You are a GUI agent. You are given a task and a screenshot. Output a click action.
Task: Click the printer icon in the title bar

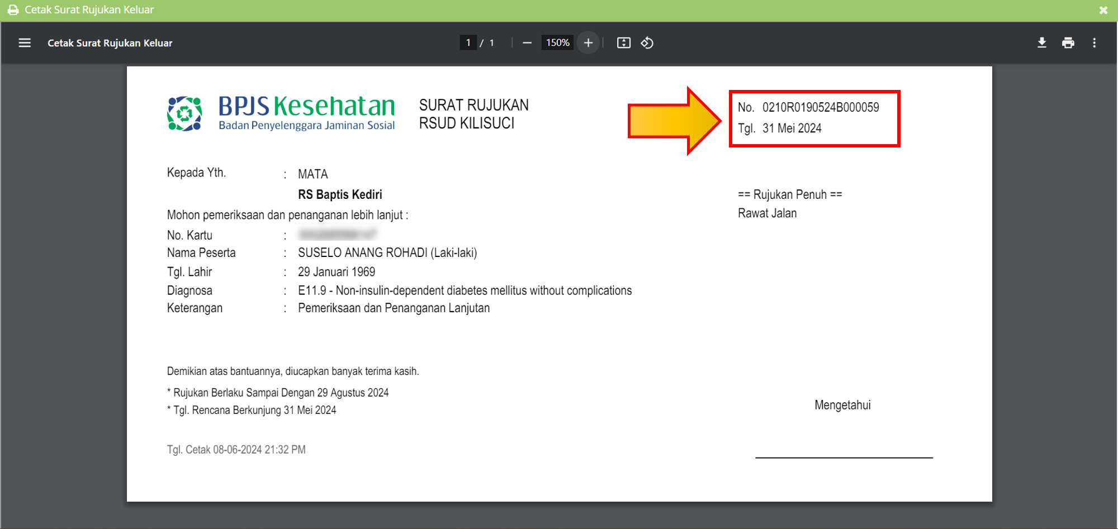tap(13, 10)
